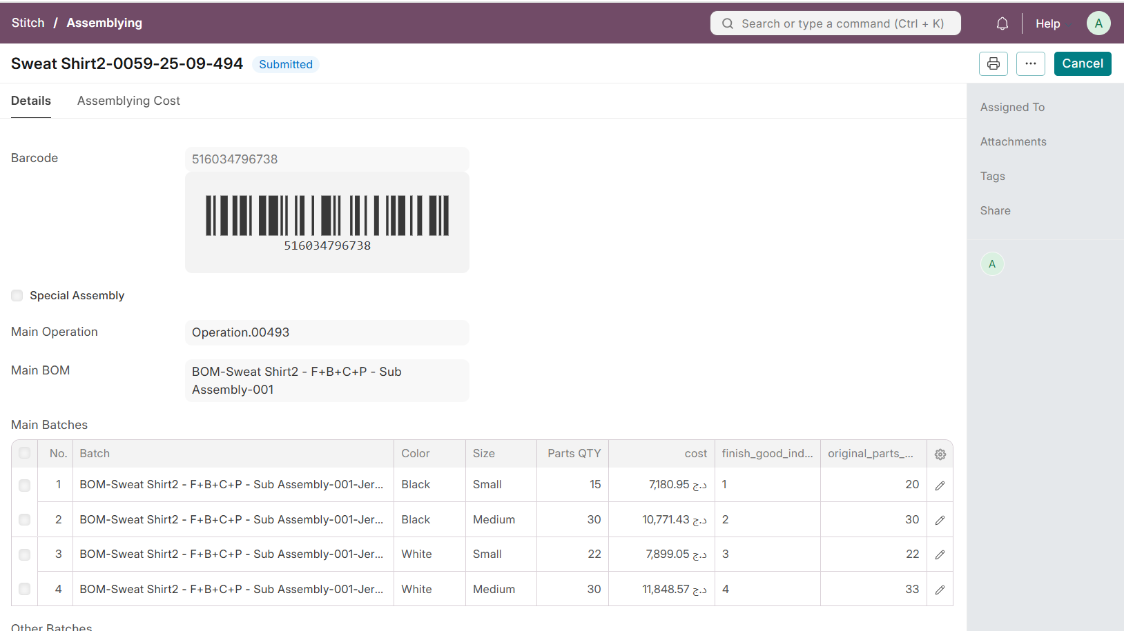Click the Medium size cell in row 2
Screen dimensions: 1124x631
[x=501, y=519]
